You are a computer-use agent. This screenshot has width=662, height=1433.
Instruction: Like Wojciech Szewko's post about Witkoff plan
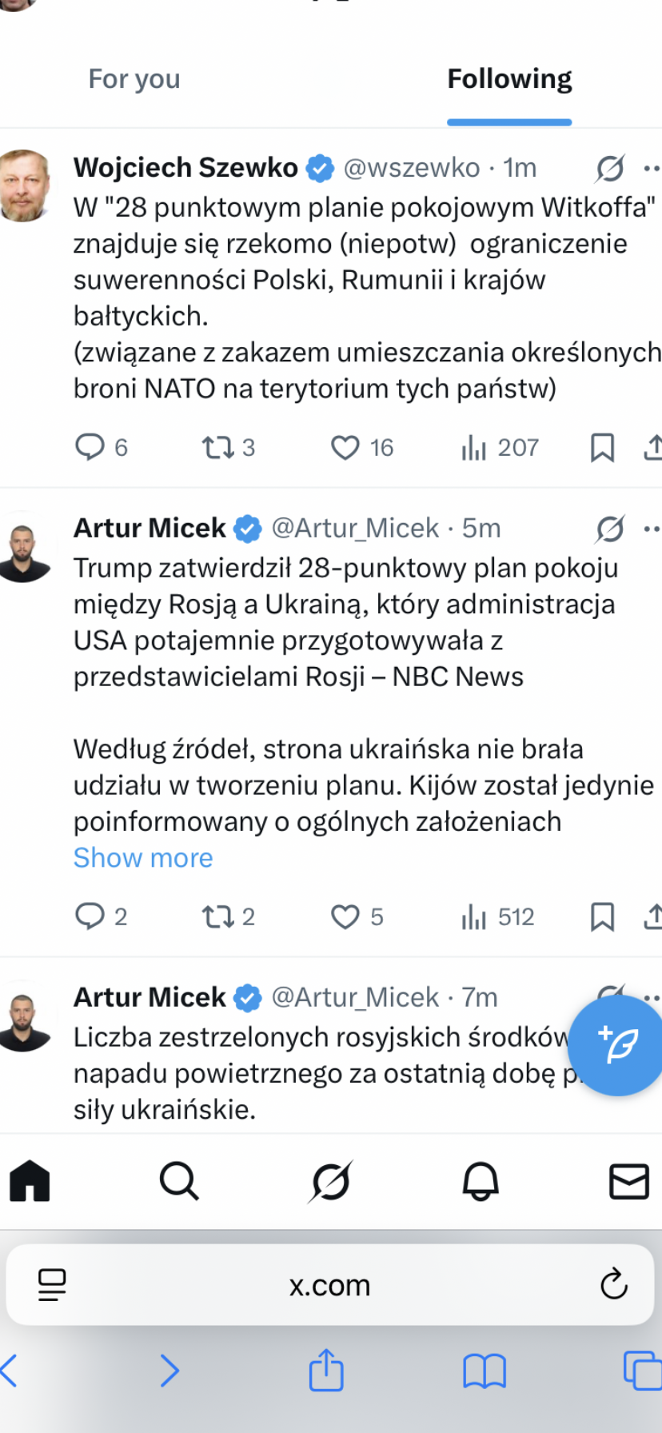(x=345, y=447)
